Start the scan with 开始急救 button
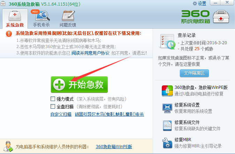This screenshot has width=235, height=154. click(x=79, y=84)
